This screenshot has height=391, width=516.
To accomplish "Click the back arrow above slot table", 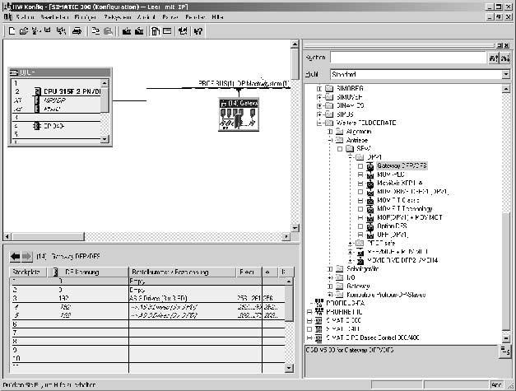I will click(15, 256).
